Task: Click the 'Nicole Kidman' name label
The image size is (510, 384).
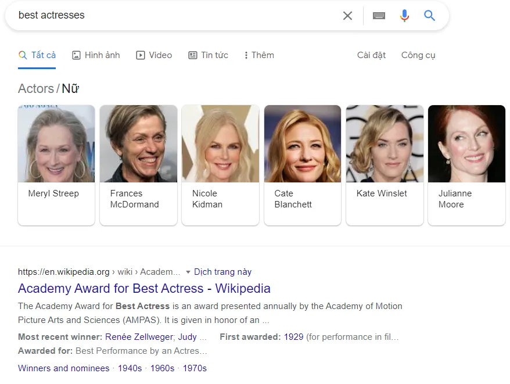Action: click(x=207, y=199)
